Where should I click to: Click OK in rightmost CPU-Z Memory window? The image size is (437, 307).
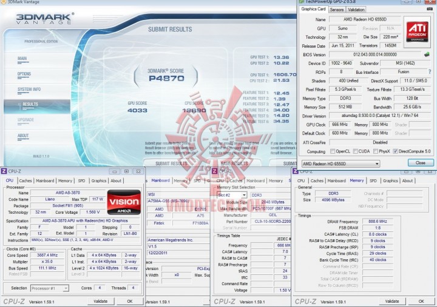tap(421, 301)
